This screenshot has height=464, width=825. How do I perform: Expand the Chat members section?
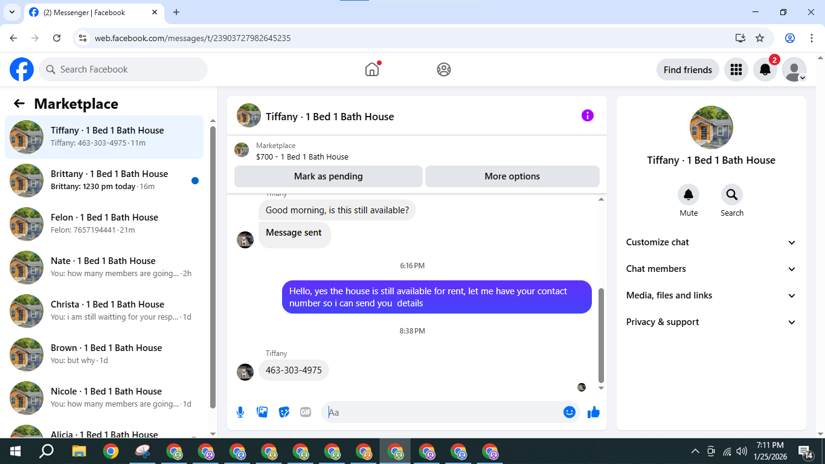[711, 269]
